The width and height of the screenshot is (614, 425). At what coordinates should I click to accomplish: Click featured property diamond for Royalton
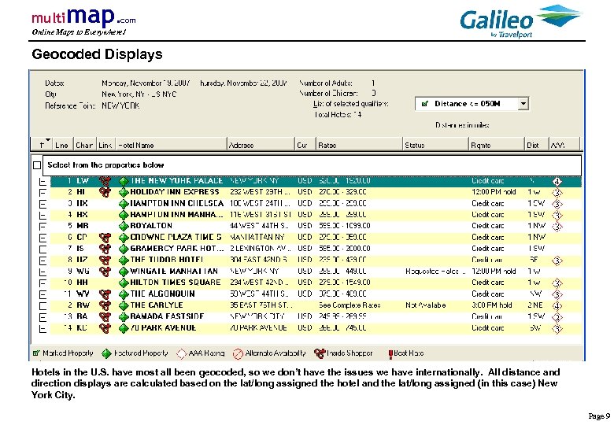pyautogui.click(x=124, y=226)
